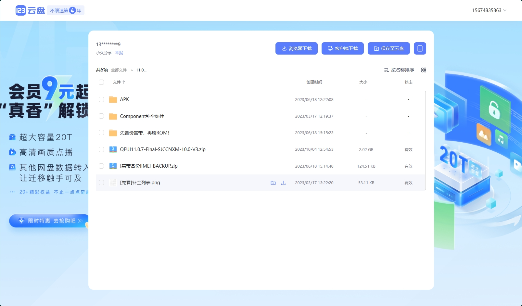Switch to grid view layout icon

[x=424, y=70]
